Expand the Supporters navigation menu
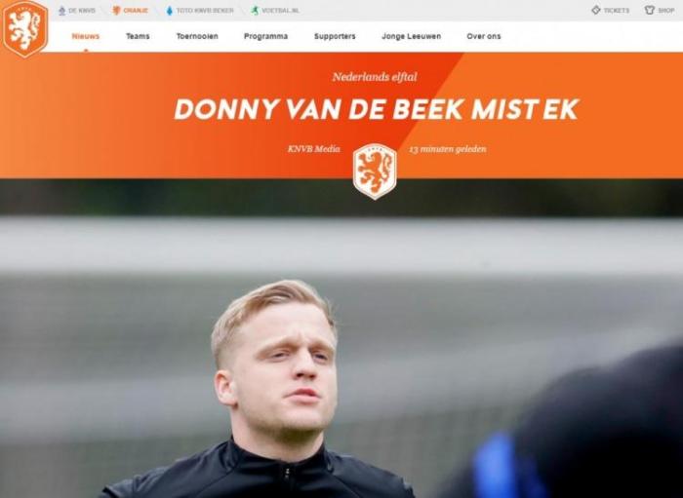 (335, 36)
